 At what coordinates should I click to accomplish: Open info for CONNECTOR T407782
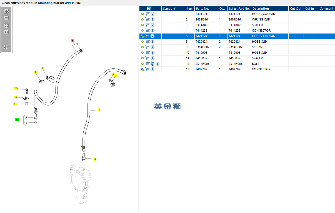point(152,69)
